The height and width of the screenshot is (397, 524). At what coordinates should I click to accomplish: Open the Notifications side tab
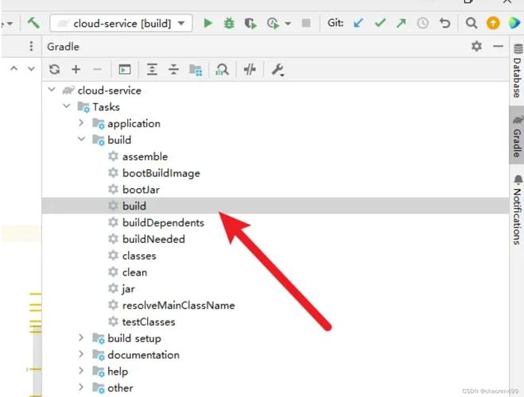517,210
